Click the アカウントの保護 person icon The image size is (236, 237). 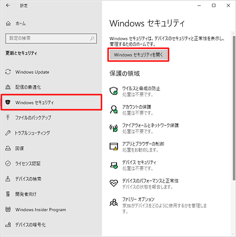(x=114, y=109)
